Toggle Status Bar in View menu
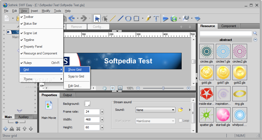The height and width of the screenshot is (140, 262). click(x=41, y=24)
